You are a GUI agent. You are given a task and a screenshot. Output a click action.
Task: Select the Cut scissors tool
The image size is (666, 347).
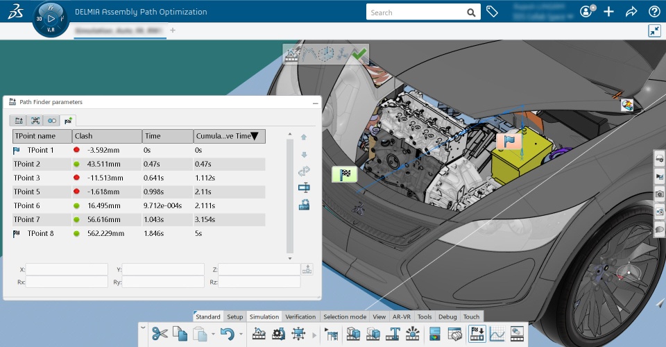160,334
